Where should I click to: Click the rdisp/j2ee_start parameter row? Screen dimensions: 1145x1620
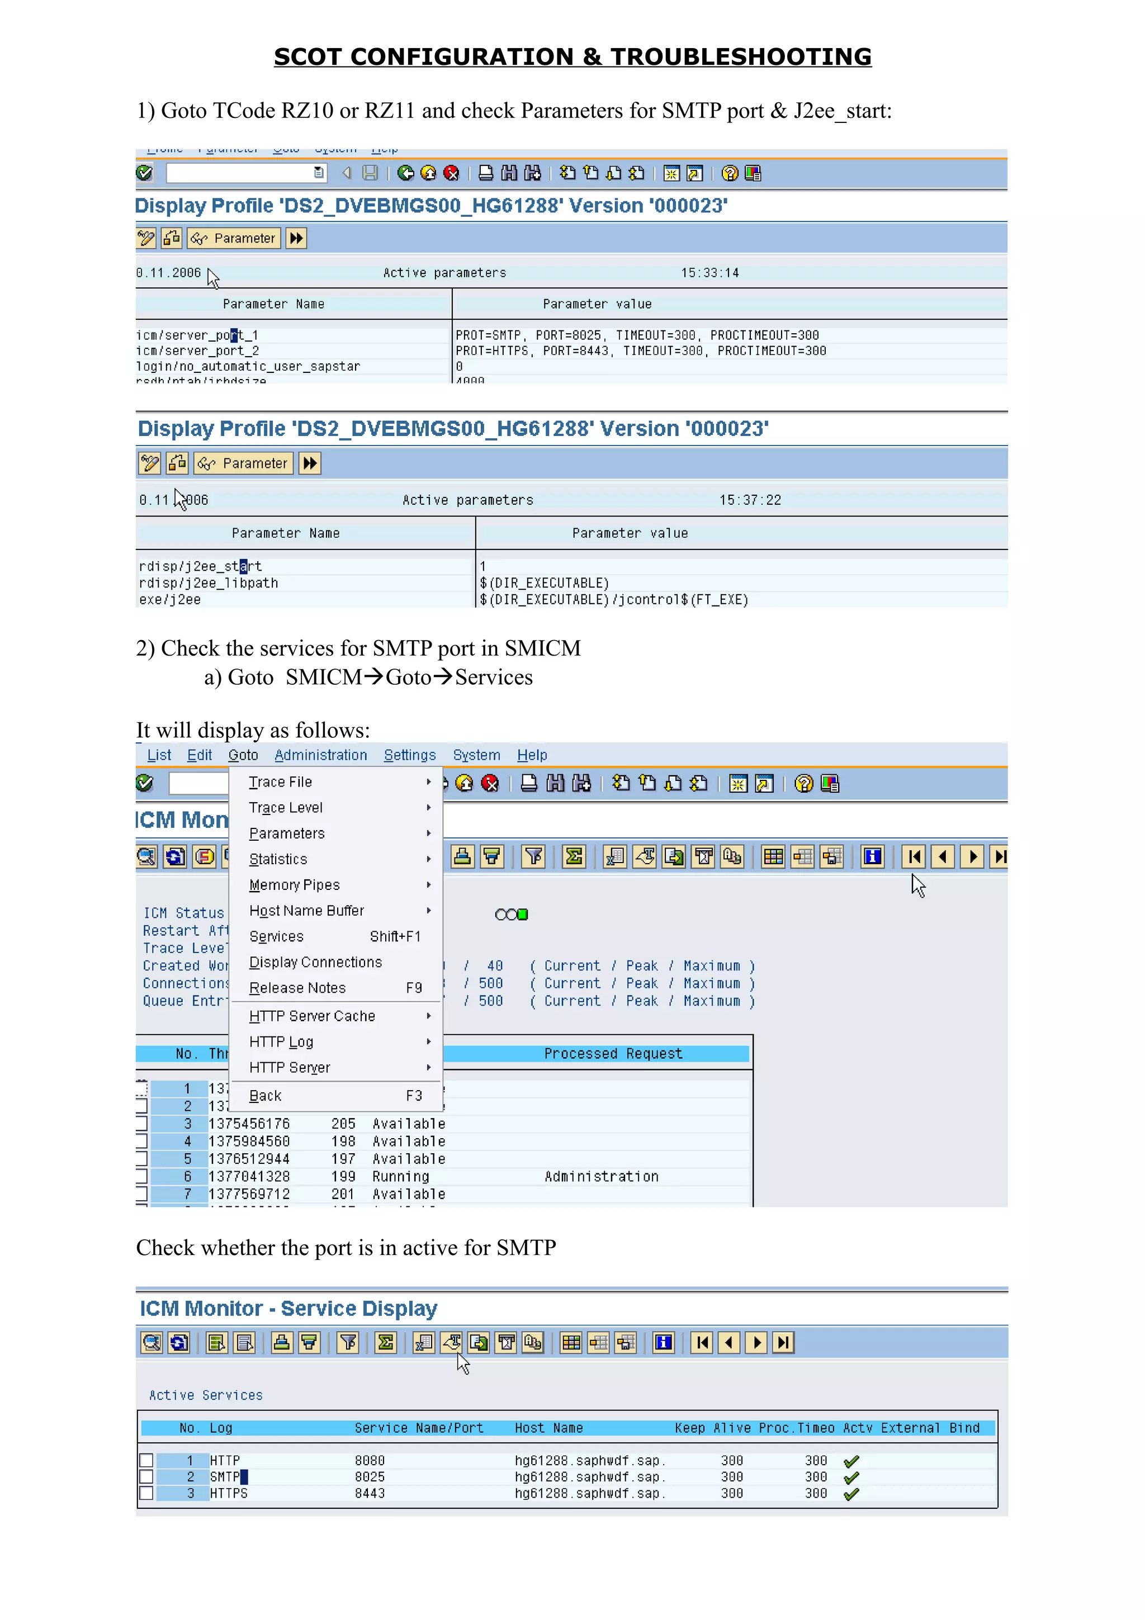click(200, 566)
